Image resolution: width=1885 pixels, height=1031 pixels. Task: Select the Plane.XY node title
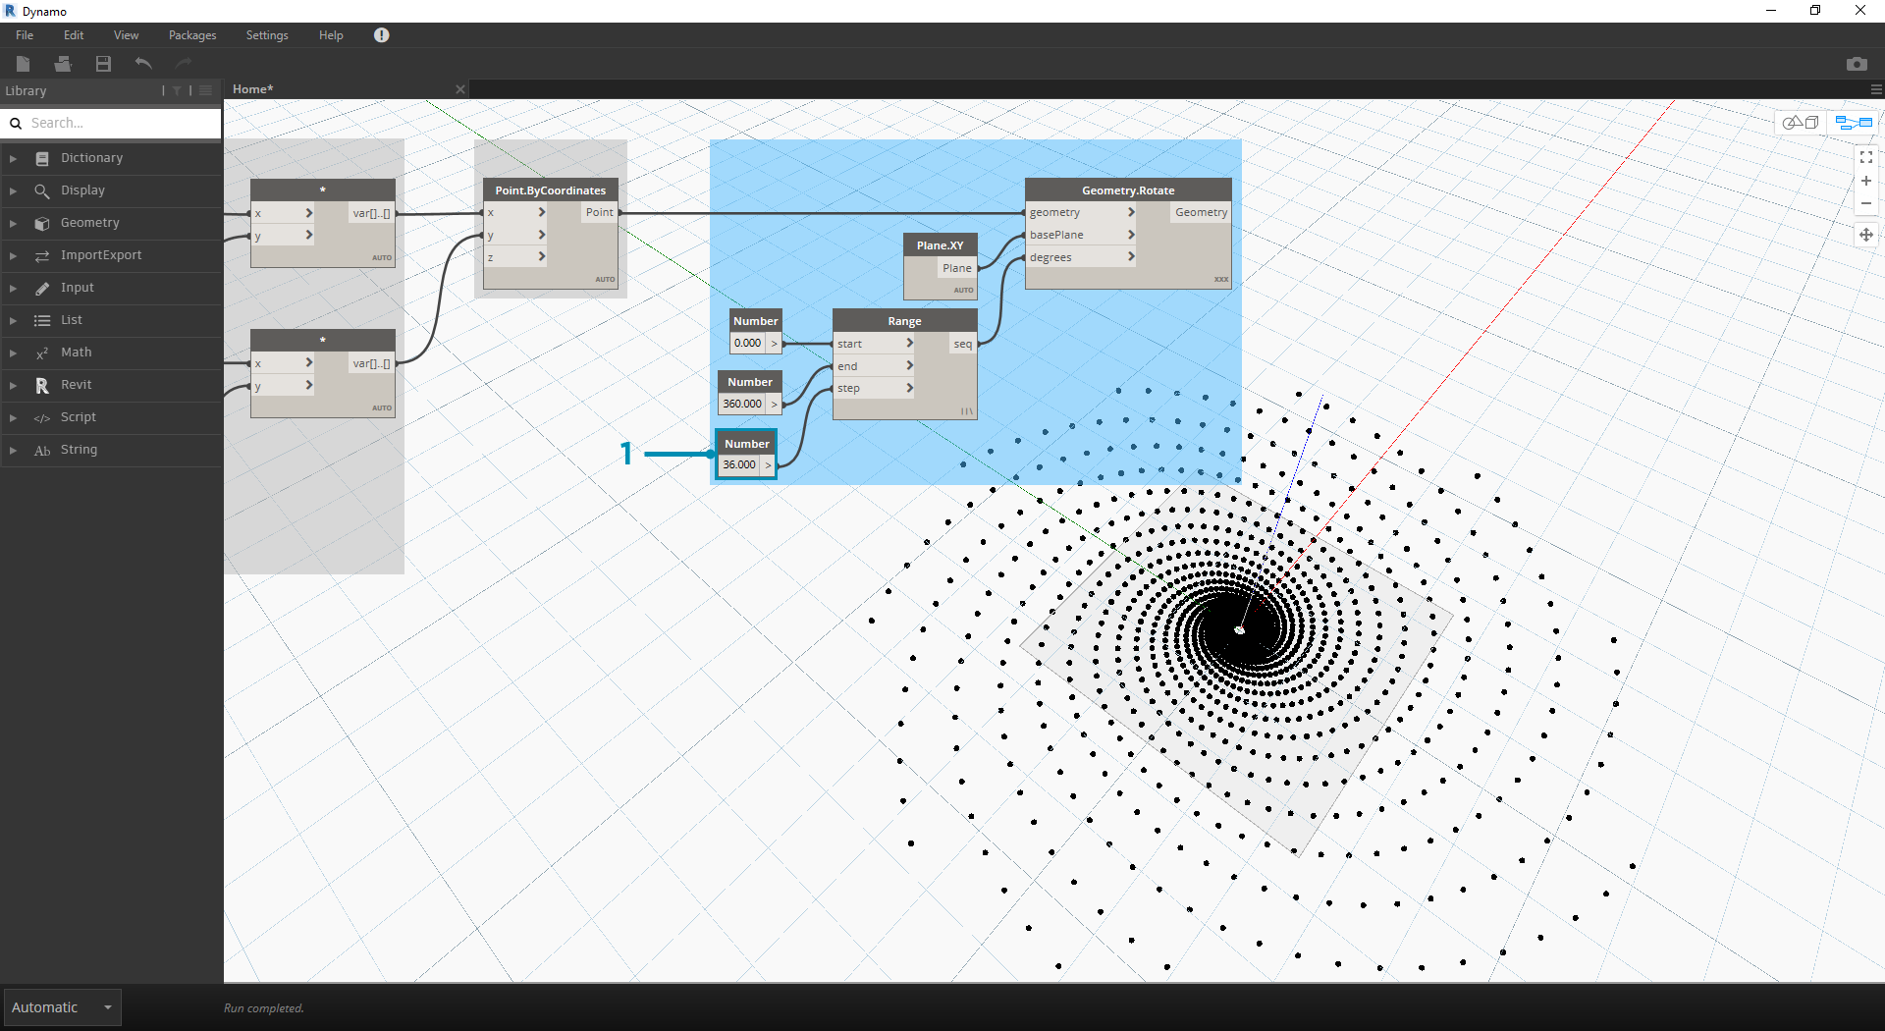[940, 245]
